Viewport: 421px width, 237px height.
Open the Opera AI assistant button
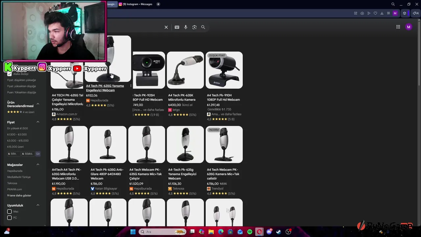[416, 13]
